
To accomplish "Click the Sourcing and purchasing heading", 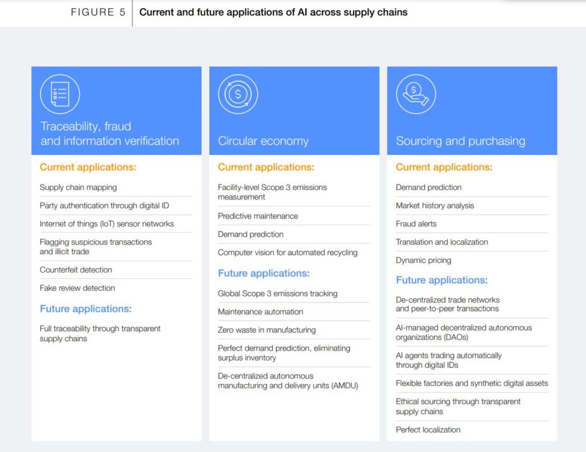I will 461,141.
